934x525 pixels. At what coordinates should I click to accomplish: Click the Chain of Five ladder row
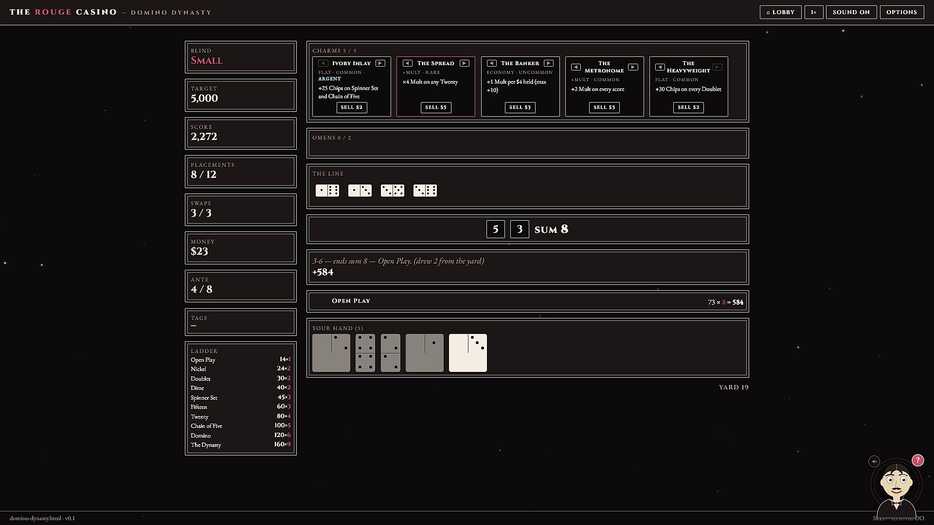[x=241, y=426]
